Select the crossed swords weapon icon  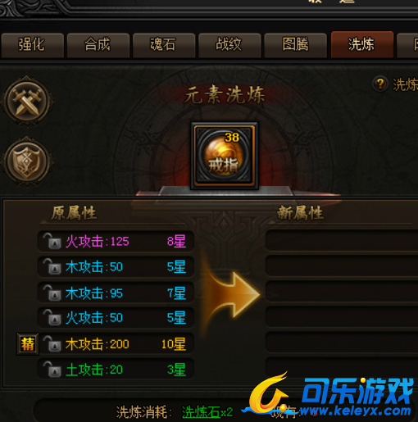27,102
